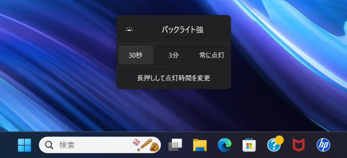Select the 3分 backlight timeout option

click(x=173, y=55)
